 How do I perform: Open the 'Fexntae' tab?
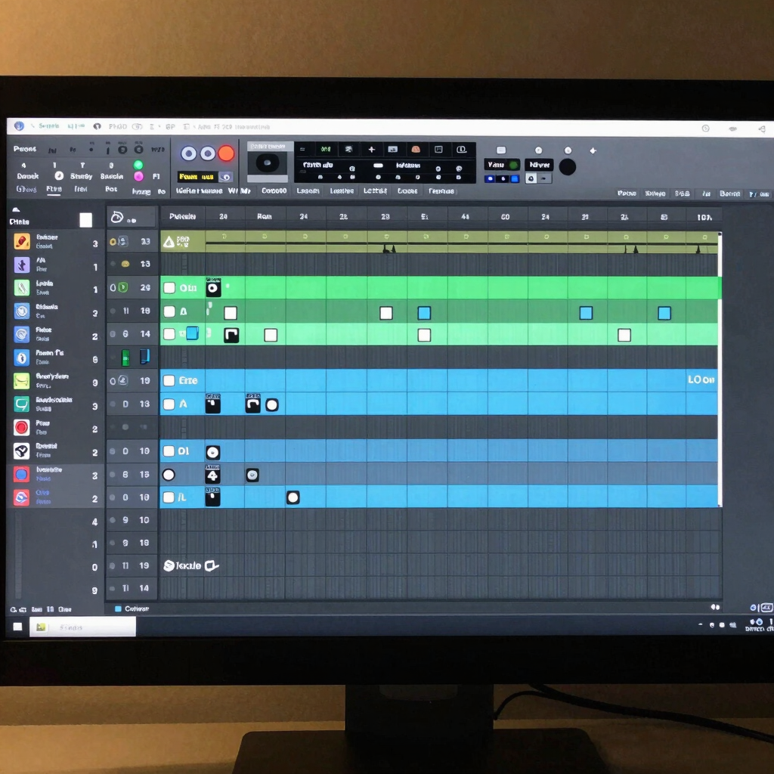point(441,190)
